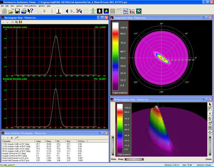The height and width of the screenshot is (167, 214).
Task: Click the blue left arrow toolbar icon
Action: click(67, 11)
